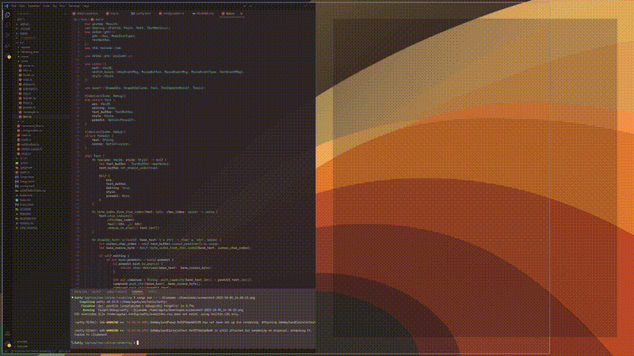This screenshot has height=356, width=634.
Task: Open pointer.rs in the file explorer
Action: [x=29, y=108]
